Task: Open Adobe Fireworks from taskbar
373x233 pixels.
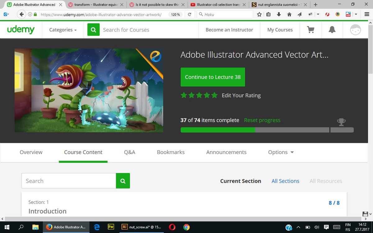Action: pyautogui.click(x=111, y=227)
